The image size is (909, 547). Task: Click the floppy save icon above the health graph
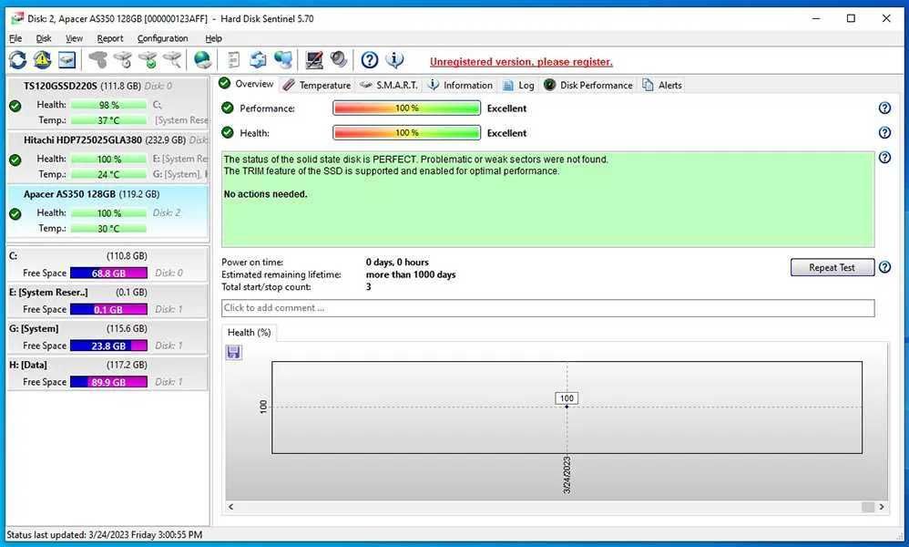coord(234,352)
